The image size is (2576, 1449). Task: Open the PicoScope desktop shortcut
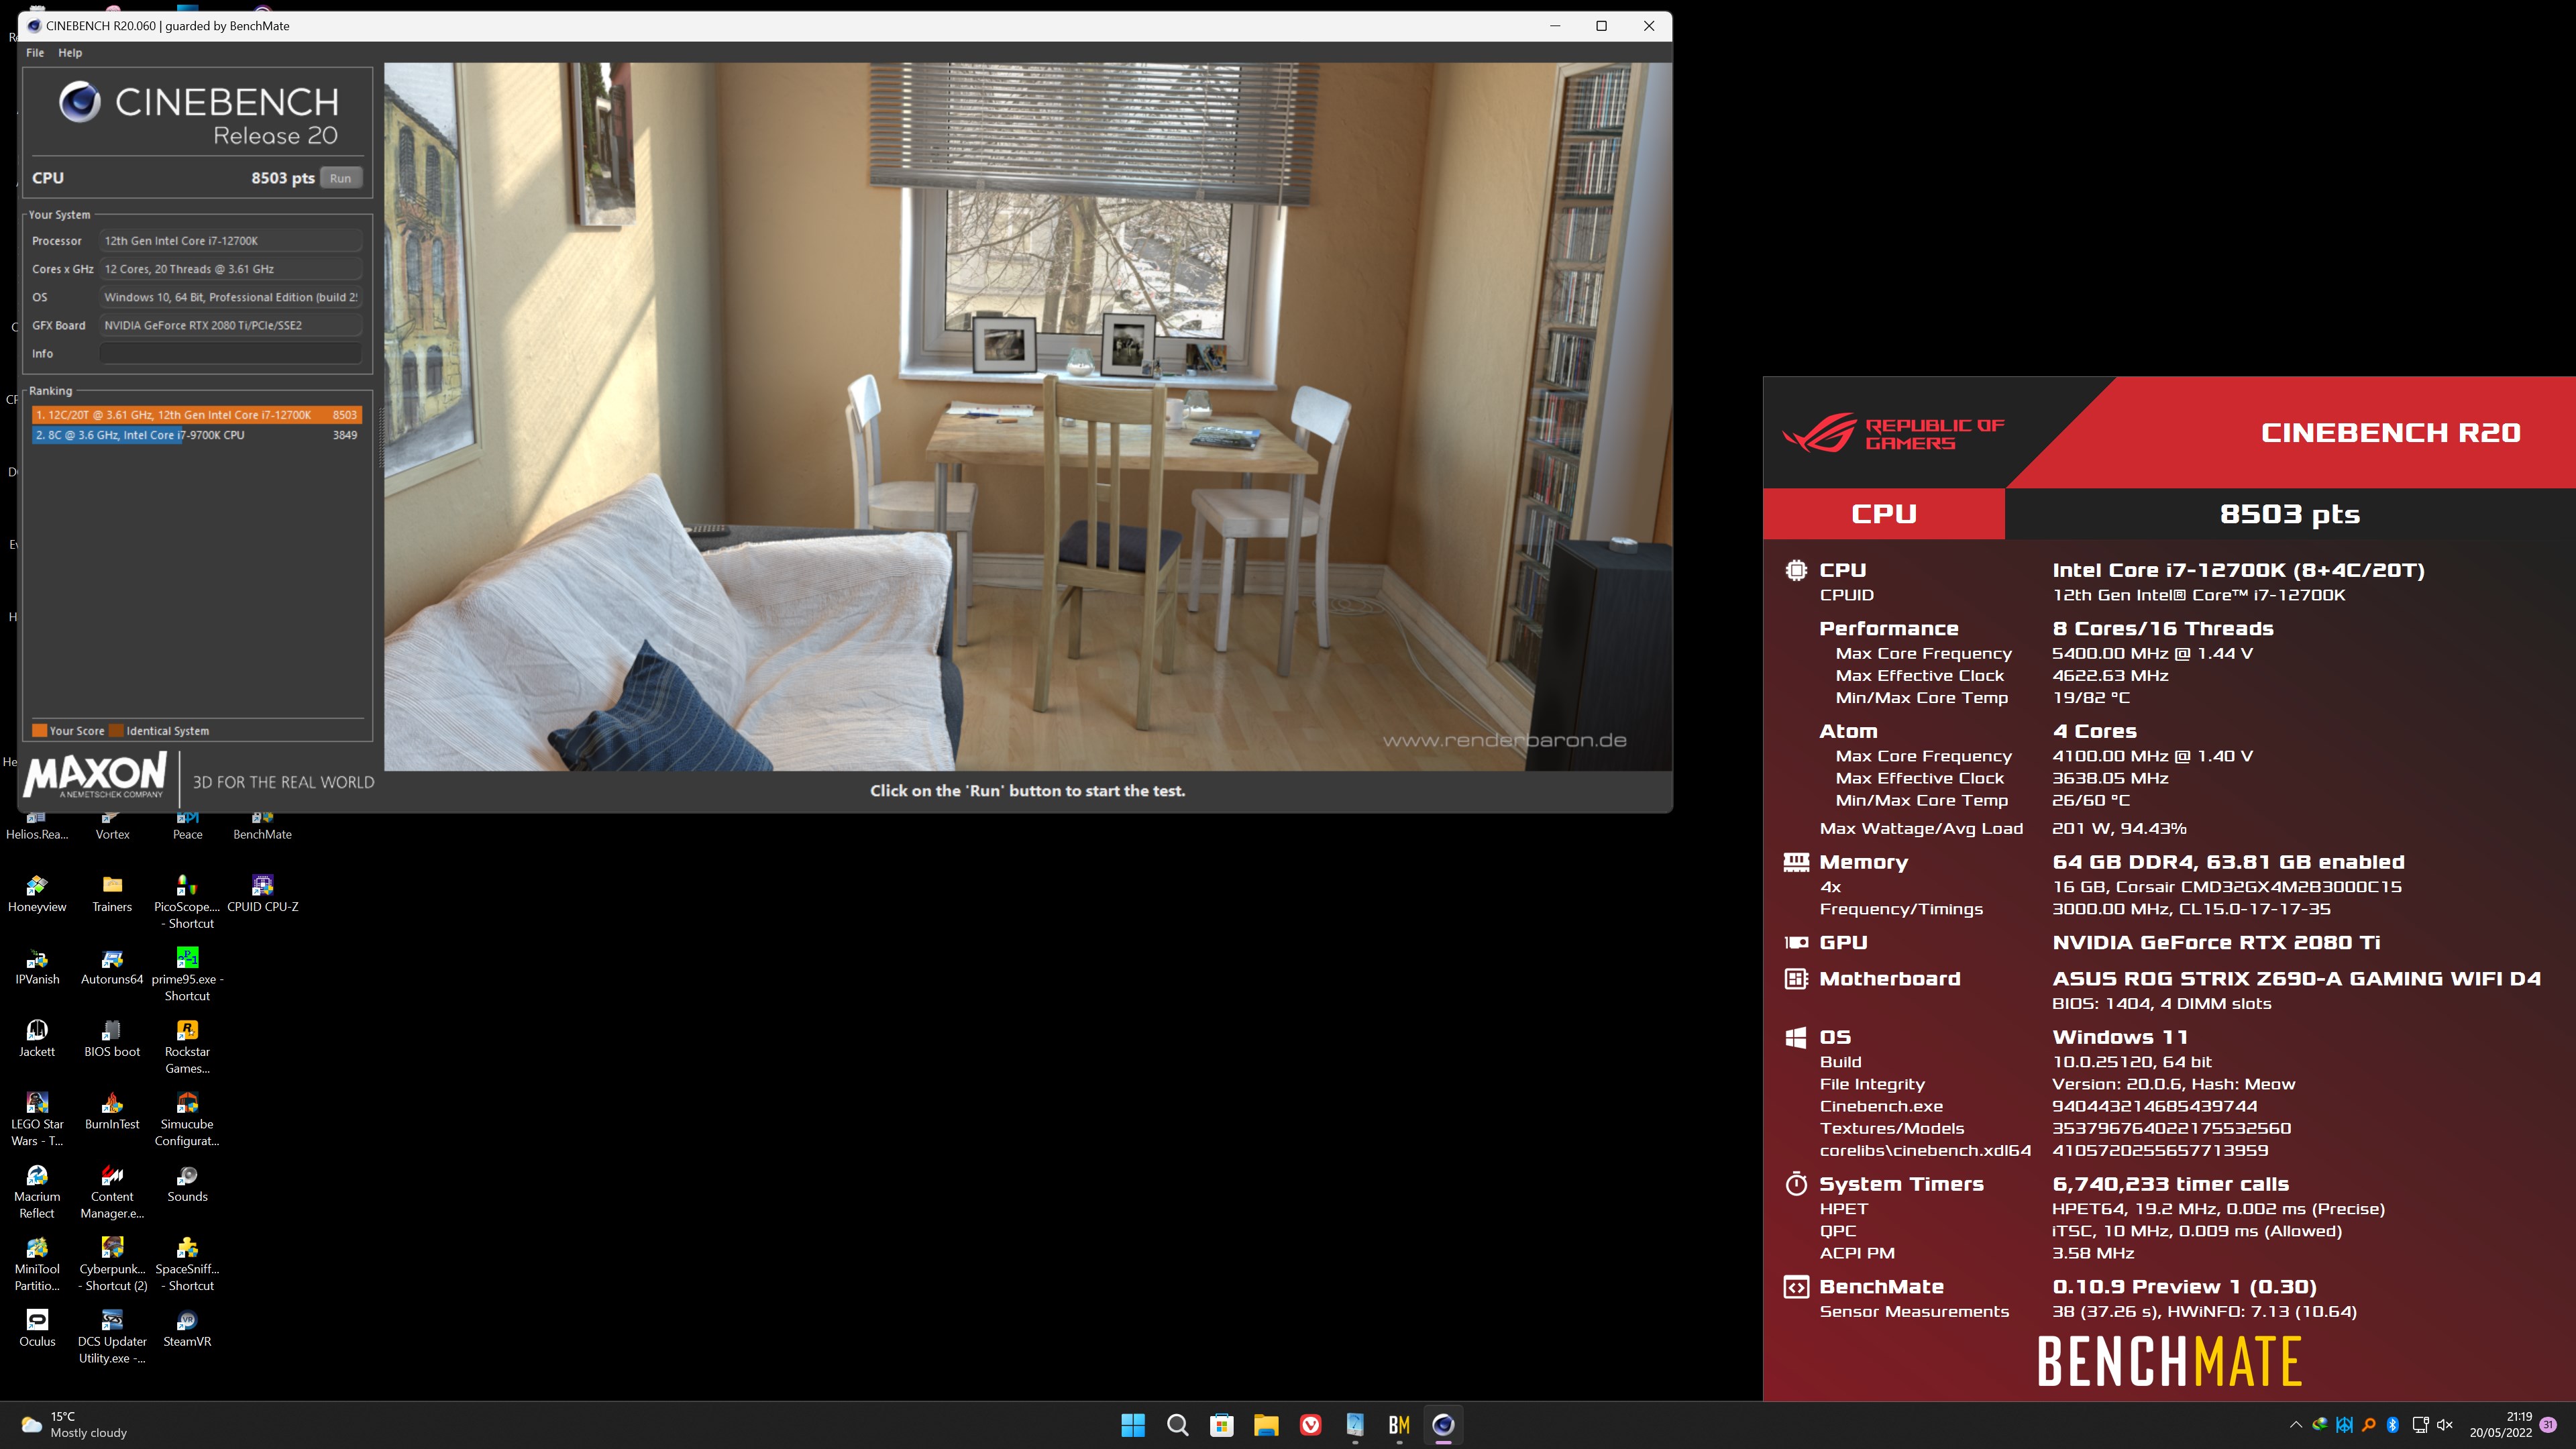[187, 902]
